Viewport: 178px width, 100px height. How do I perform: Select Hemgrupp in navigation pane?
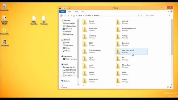point(68,56)
